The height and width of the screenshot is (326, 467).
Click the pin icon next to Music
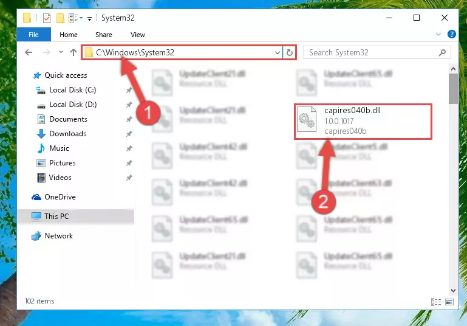click(129, 148)
